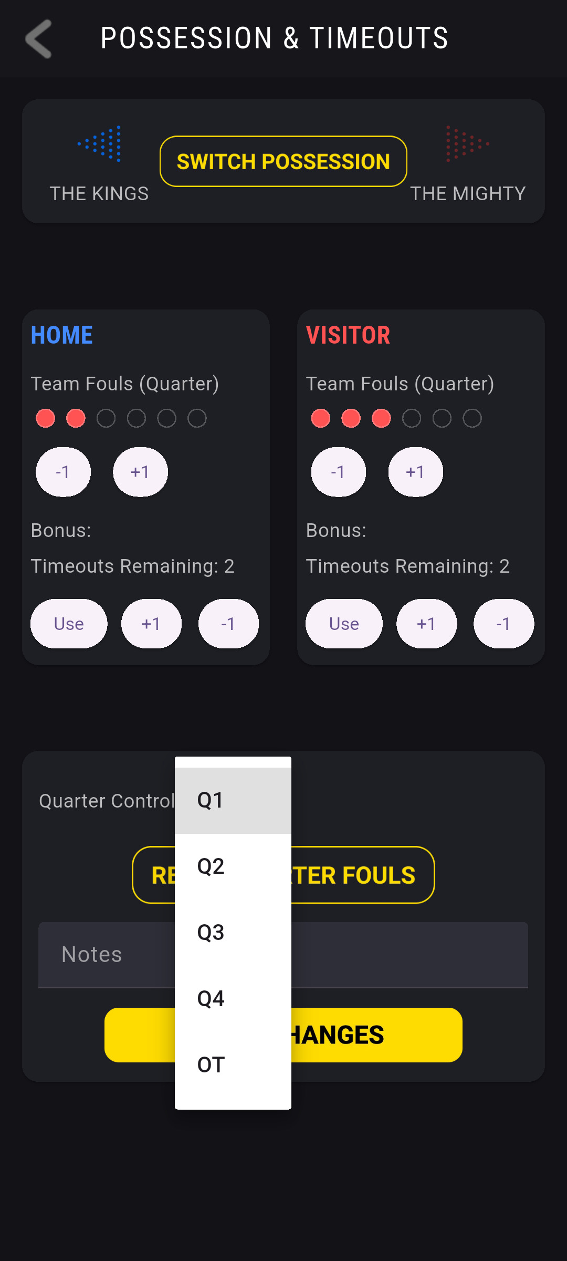
Task: Increment HOME team fouls with +1
Action: [140, 472]
